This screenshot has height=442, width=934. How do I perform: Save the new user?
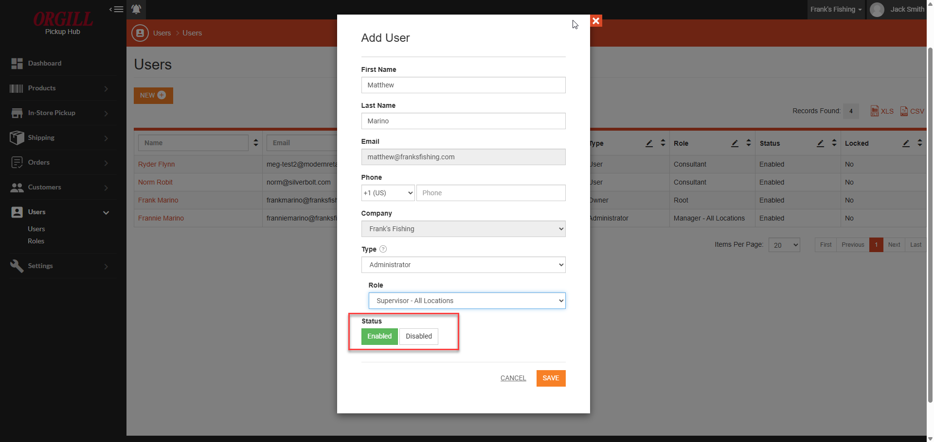click(x=551, y=378)
